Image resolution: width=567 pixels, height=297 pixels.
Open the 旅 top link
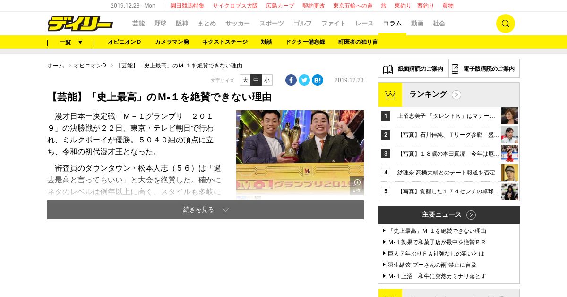[x=384, y=6]
